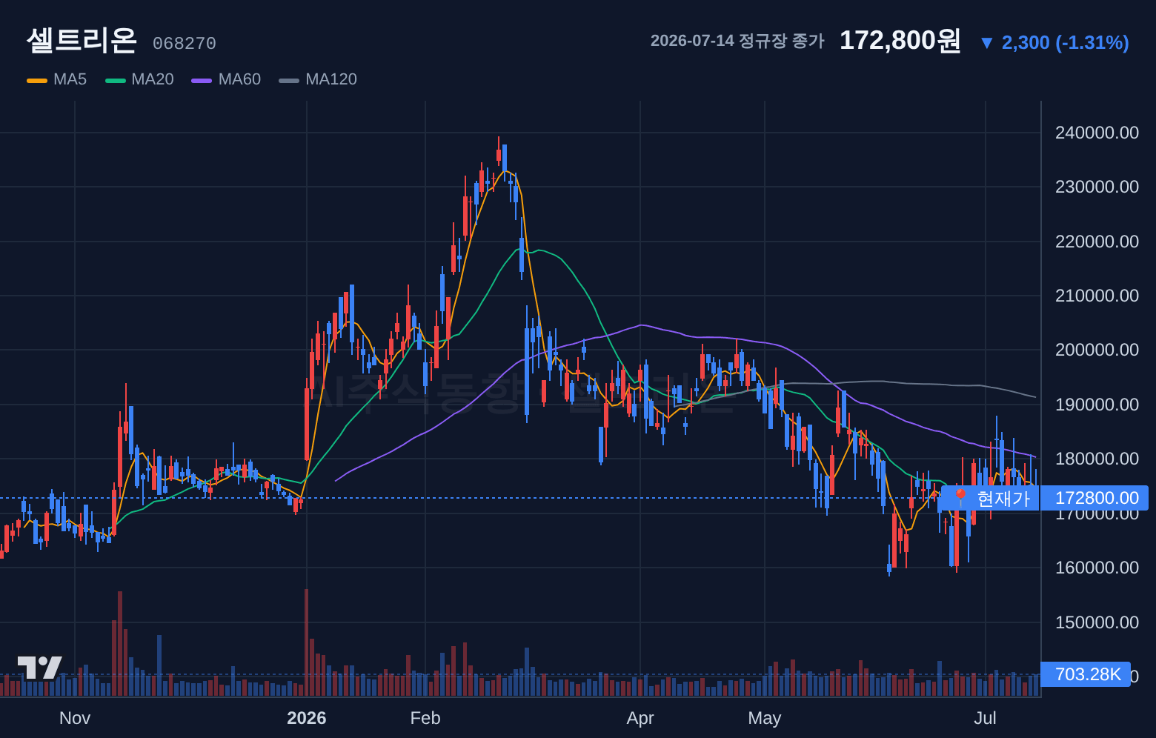
Task: Click the 172800.00 price axis label
Action: [x=1094, y=498]
